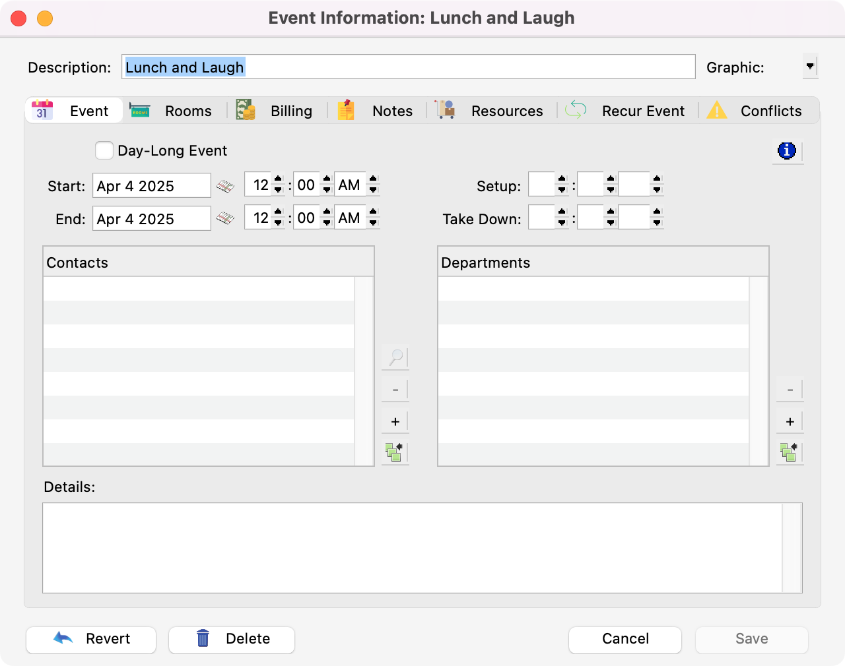This screenshot has width=845, height=666.
Task: Open the Graphic dropdown menu
Action: coord(810,67)
